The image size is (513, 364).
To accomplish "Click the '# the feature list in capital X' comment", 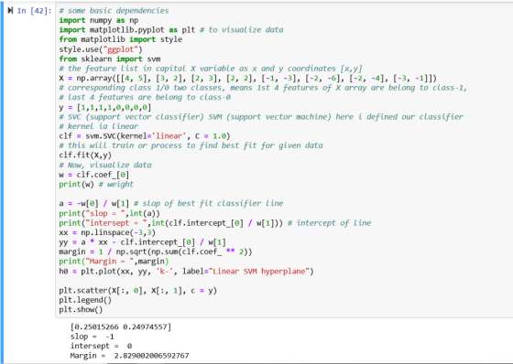I will click(x=211, y=69).
